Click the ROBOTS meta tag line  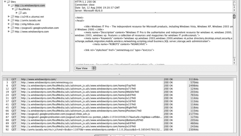(120, 44)
